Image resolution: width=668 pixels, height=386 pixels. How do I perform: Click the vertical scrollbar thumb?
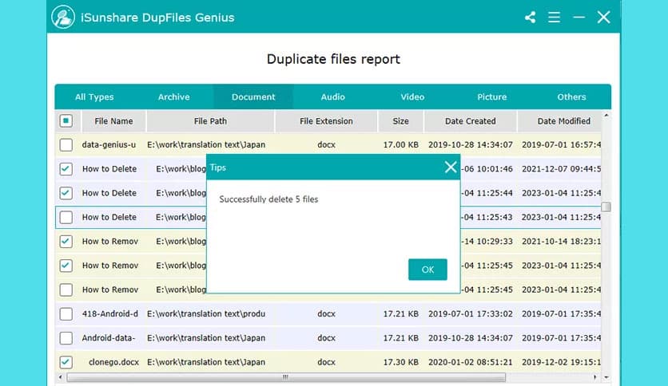tap(606, 207)
